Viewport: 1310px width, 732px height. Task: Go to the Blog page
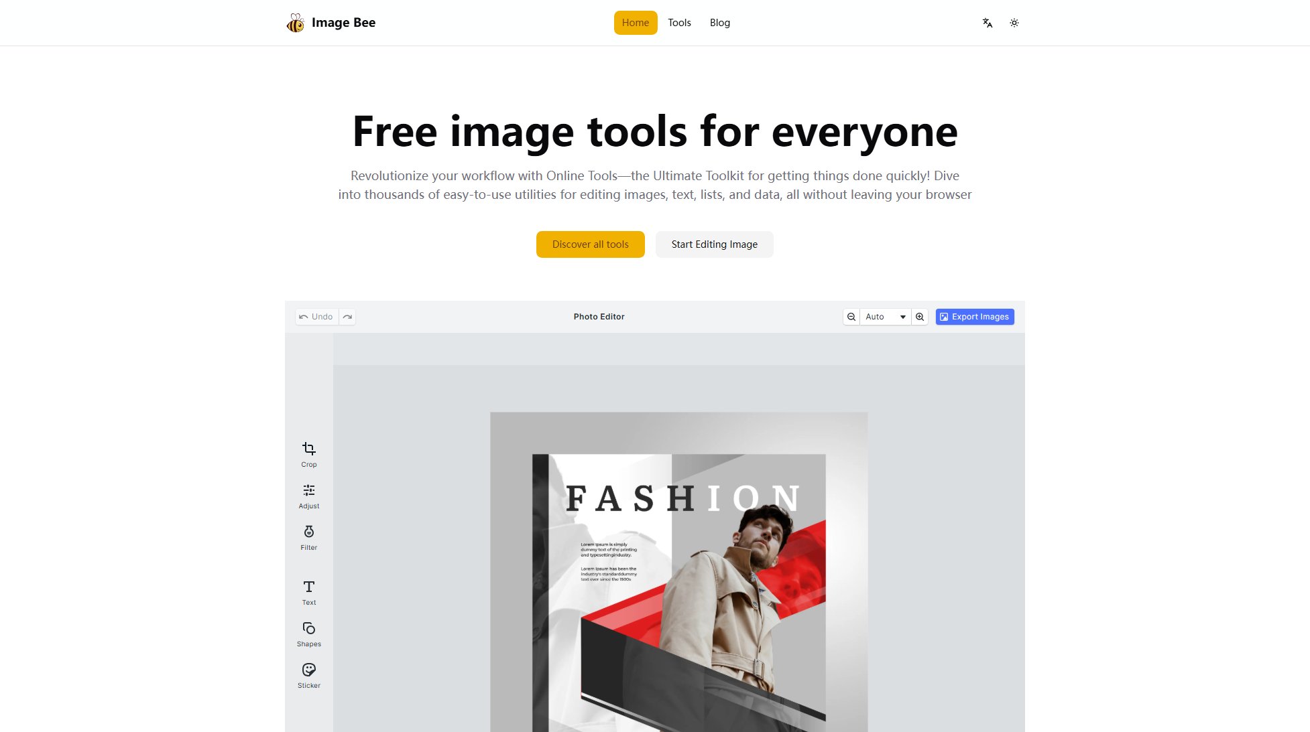pos(719,23)
